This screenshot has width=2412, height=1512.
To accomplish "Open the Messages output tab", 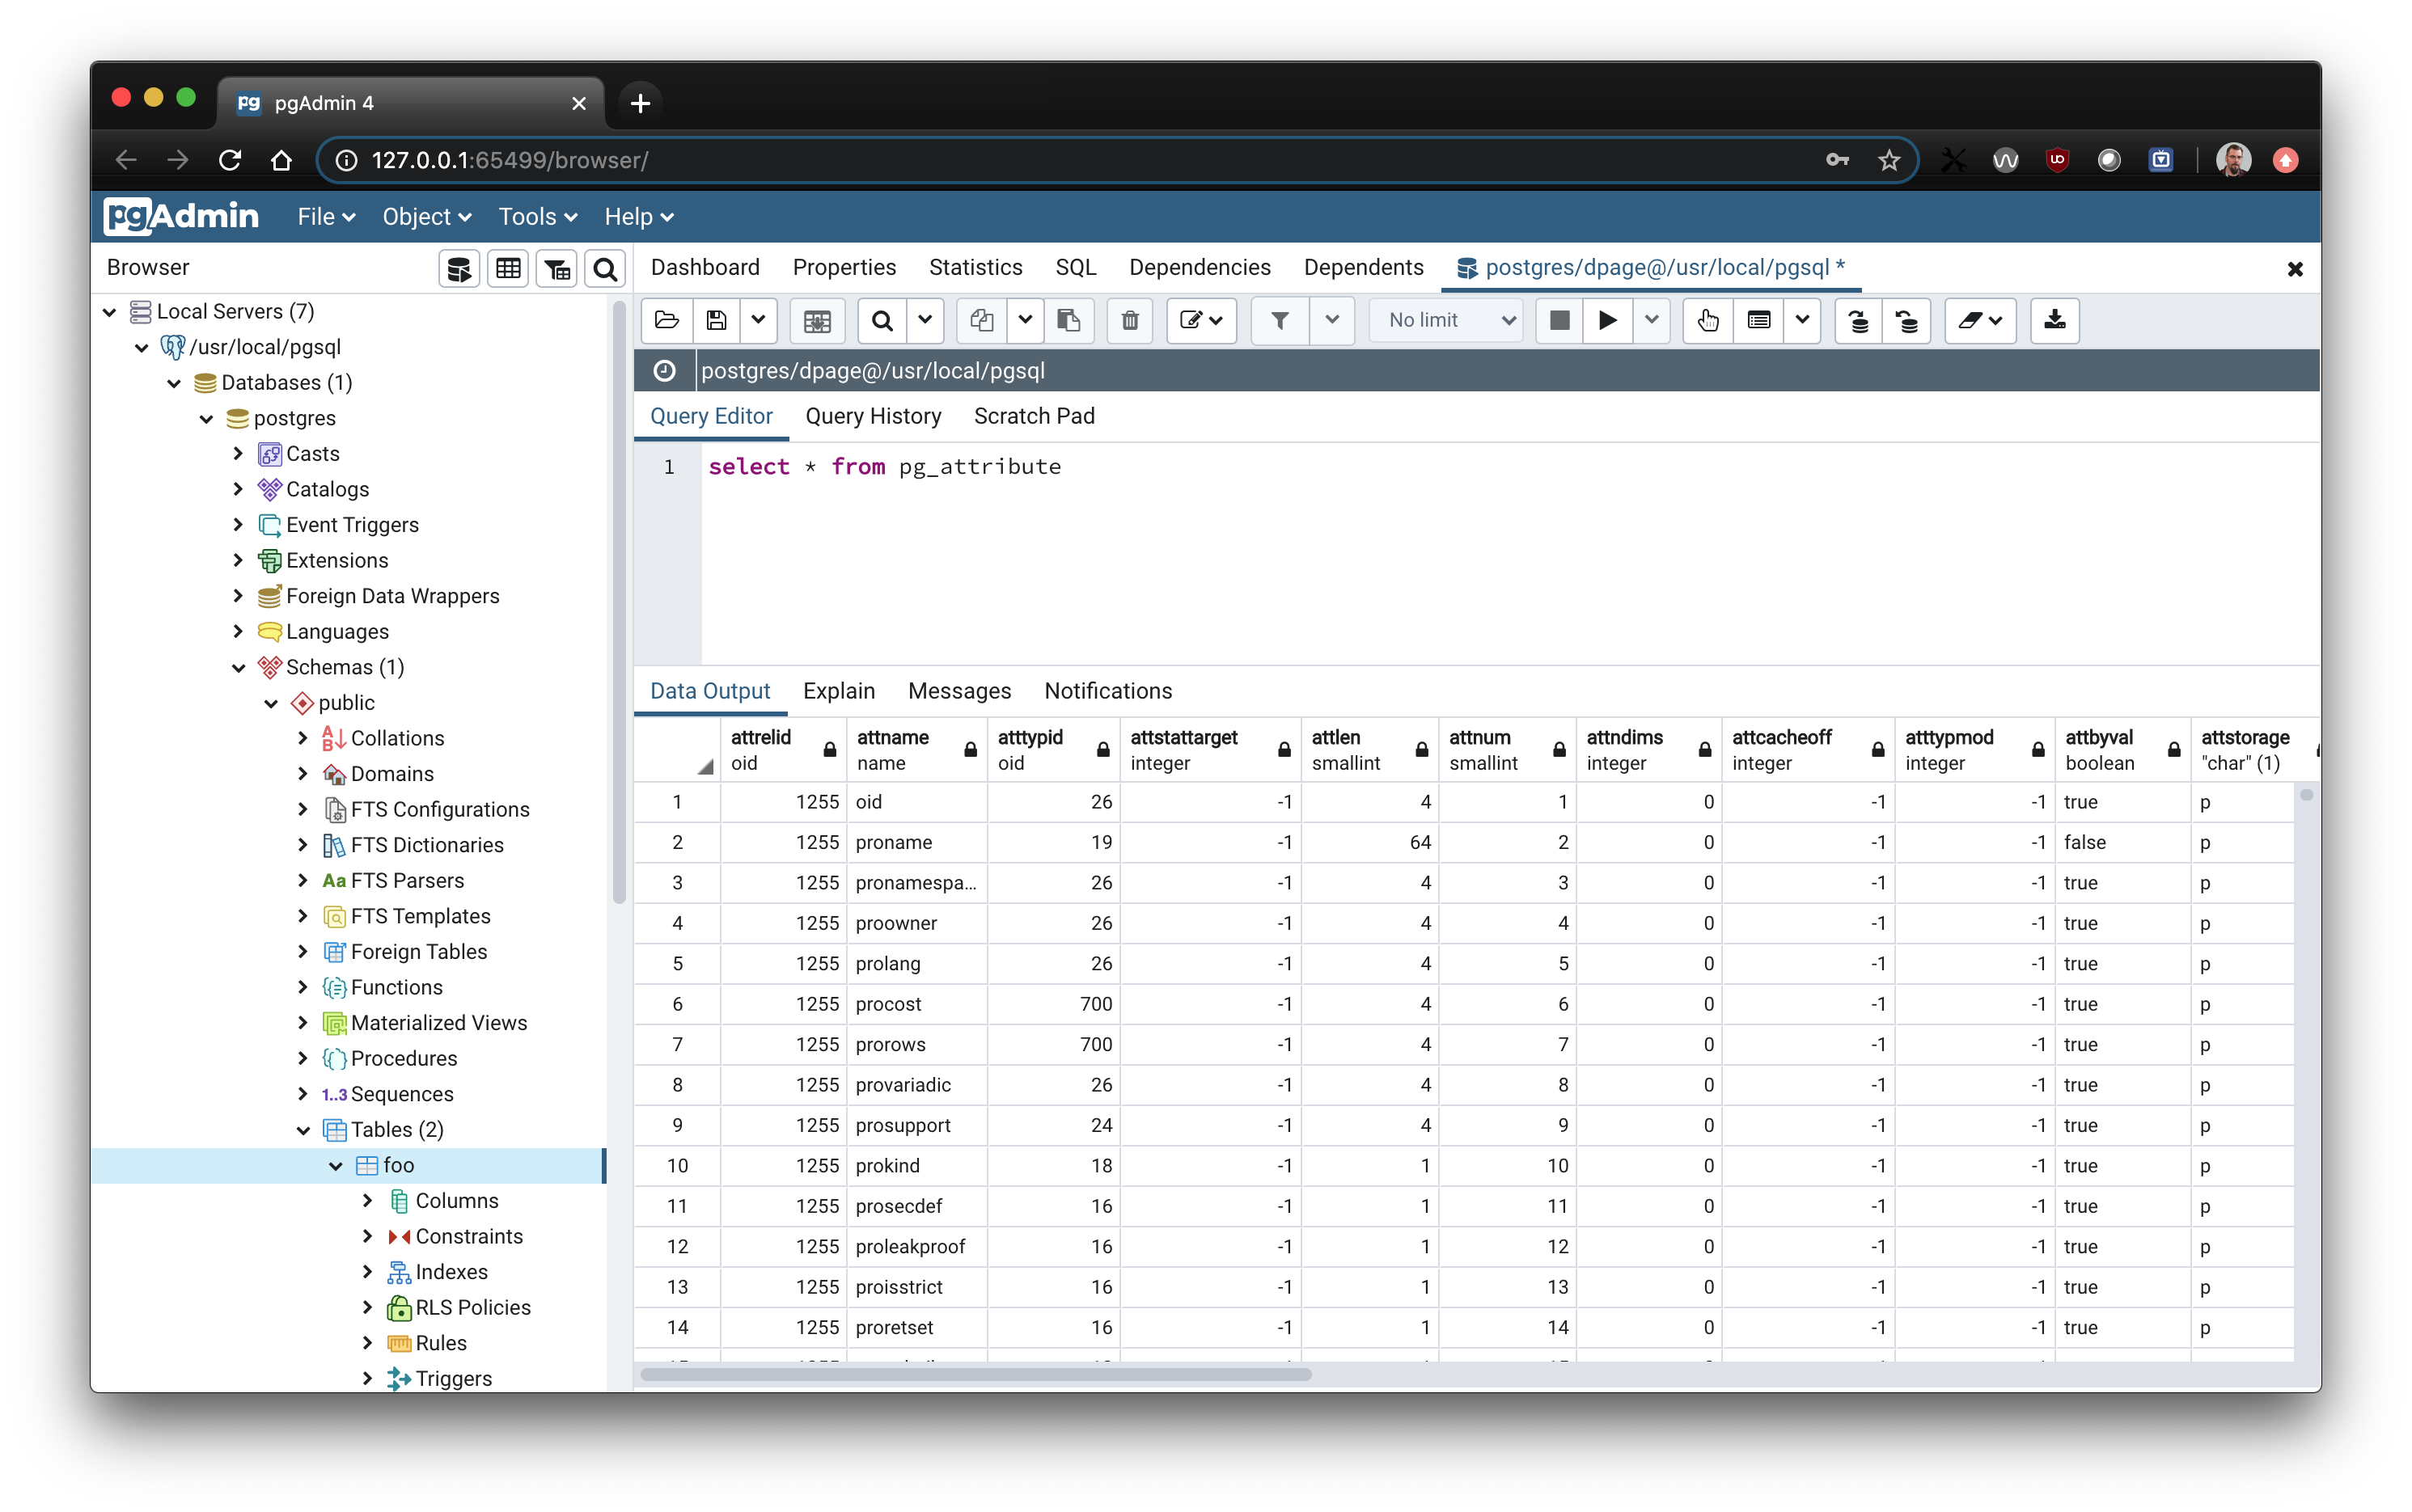I will [958, 691].
